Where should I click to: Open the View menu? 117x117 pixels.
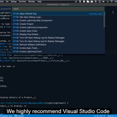pos(2,2)
